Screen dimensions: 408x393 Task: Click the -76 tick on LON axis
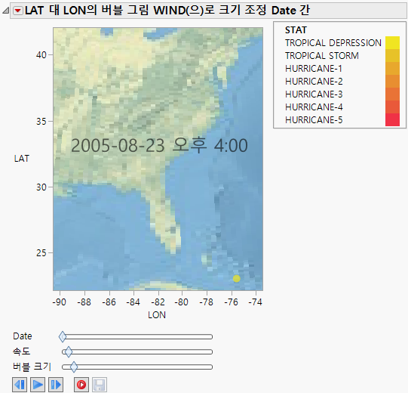coord(231,302)
